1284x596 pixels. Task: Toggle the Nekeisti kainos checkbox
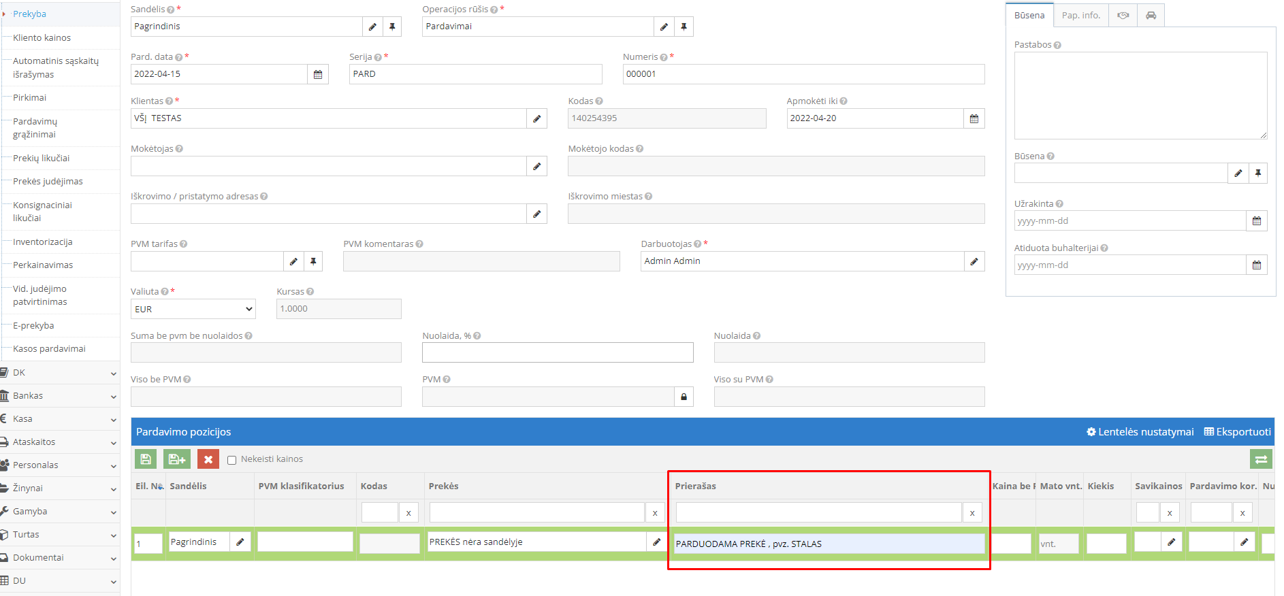(232, 460)
